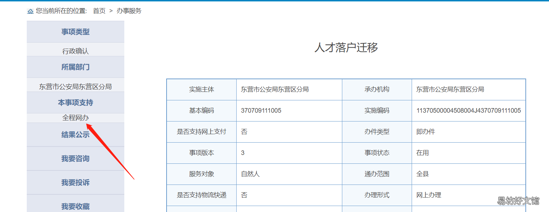Select the 所属部门 sidebar header
This screenshot has width=549, height=212.
tap(75, 67)
